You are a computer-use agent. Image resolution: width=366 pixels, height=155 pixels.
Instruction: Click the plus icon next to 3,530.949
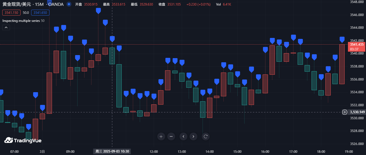pyautogui.click(x=345, y=112)
